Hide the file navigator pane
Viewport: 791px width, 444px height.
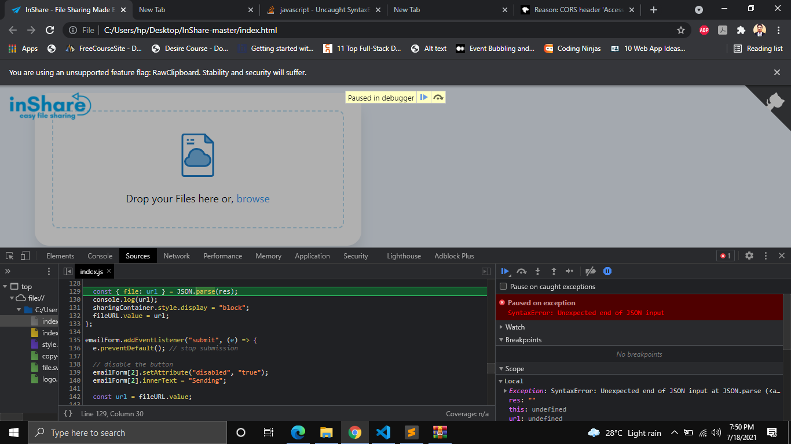(68, 271)
